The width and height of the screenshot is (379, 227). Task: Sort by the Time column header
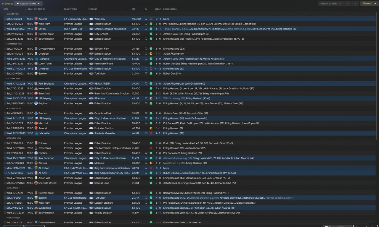[30, 9]
